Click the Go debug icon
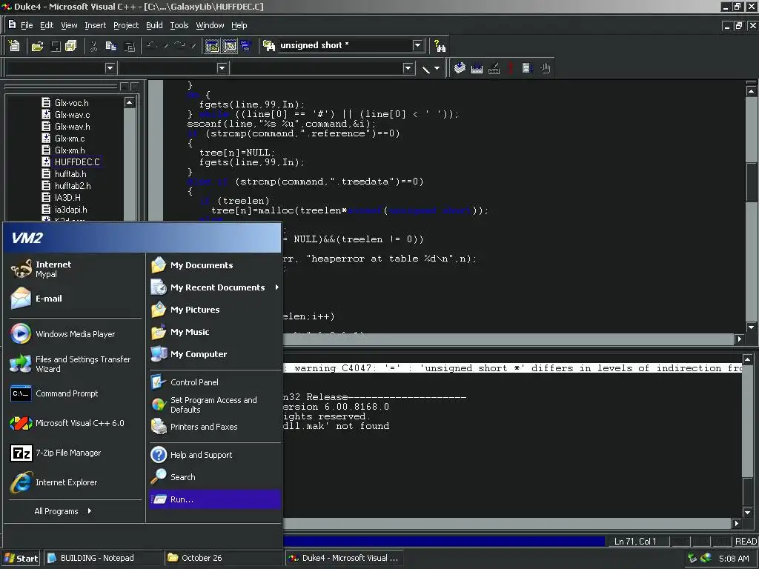Viewport: 759px width, 569px height. (527, 68)
